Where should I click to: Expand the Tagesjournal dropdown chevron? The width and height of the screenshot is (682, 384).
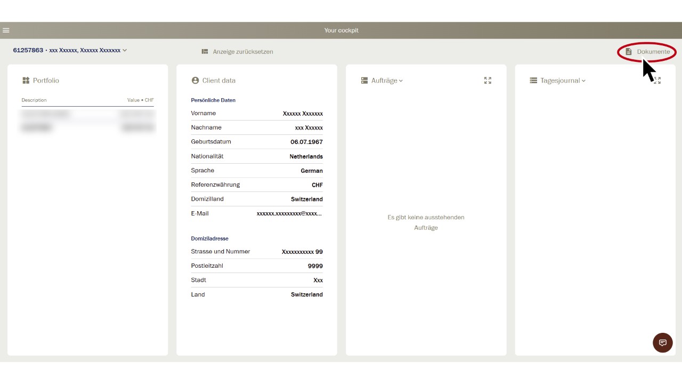[583, 81]
